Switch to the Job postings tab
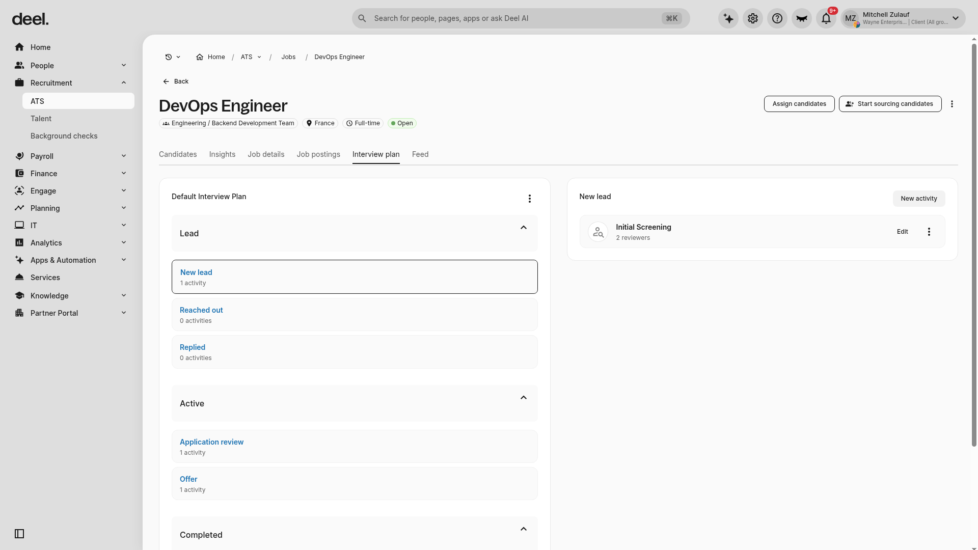This screenshot has height=550, width=978. [318, 154]
